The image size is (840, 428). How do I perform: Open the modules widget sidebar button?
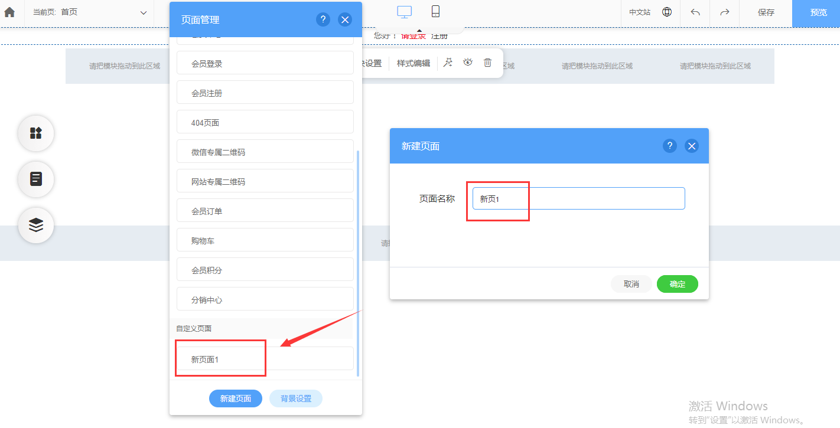tap(36, 133)
